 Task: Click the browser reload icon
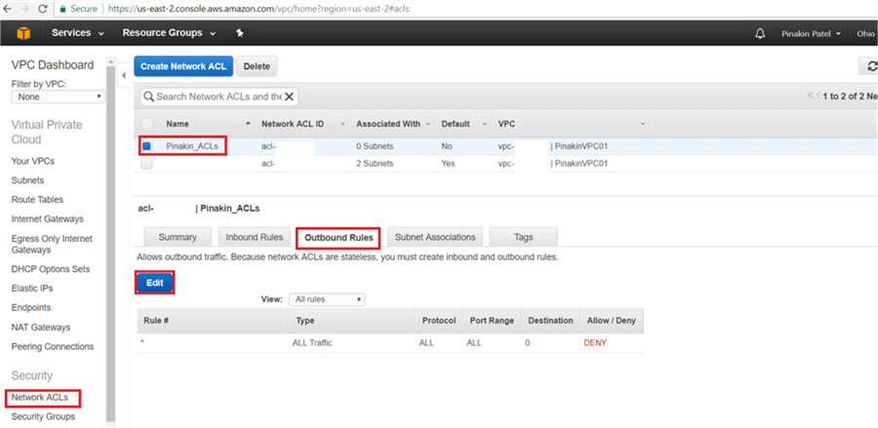pyautogui.click(x=43, y=9)
